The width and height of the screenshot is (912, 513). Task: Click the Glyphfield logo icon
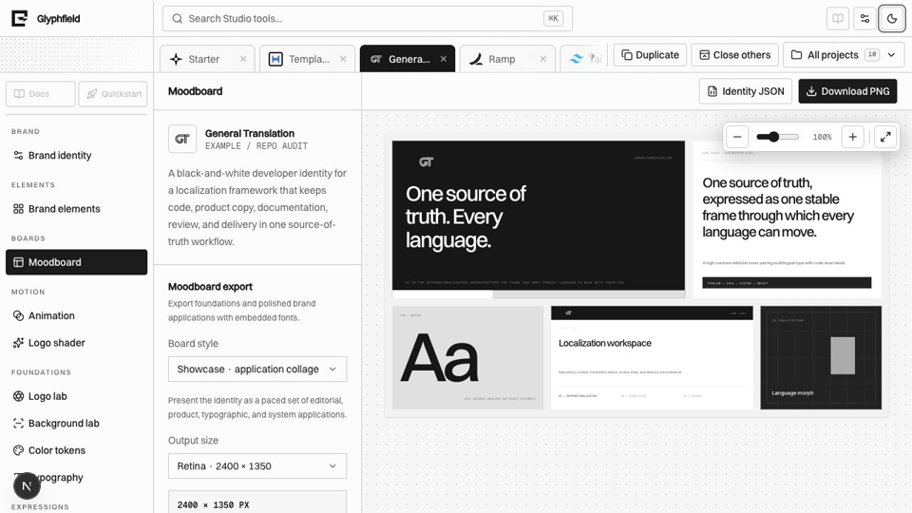pyautogui.click(x=19, y=19)
